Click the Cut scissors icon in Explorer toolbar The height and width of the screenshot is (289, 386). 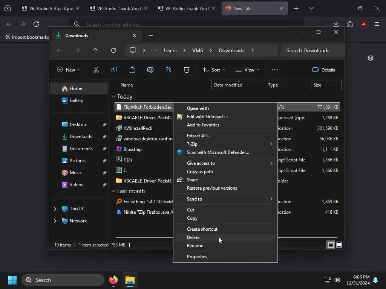point(96,70)
